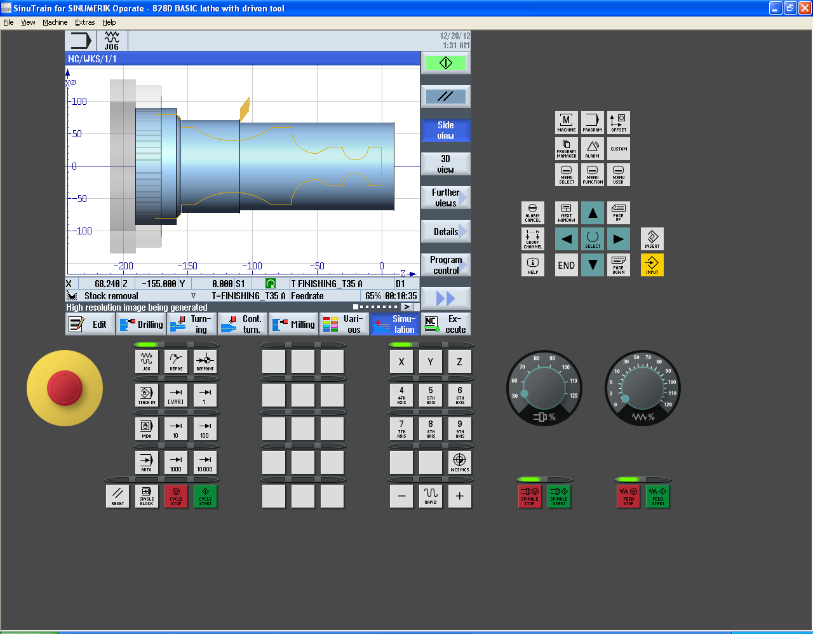Click the red CYCLE STOP key
The width and height of the screenshot is (813, 634).
pos(176,496)
